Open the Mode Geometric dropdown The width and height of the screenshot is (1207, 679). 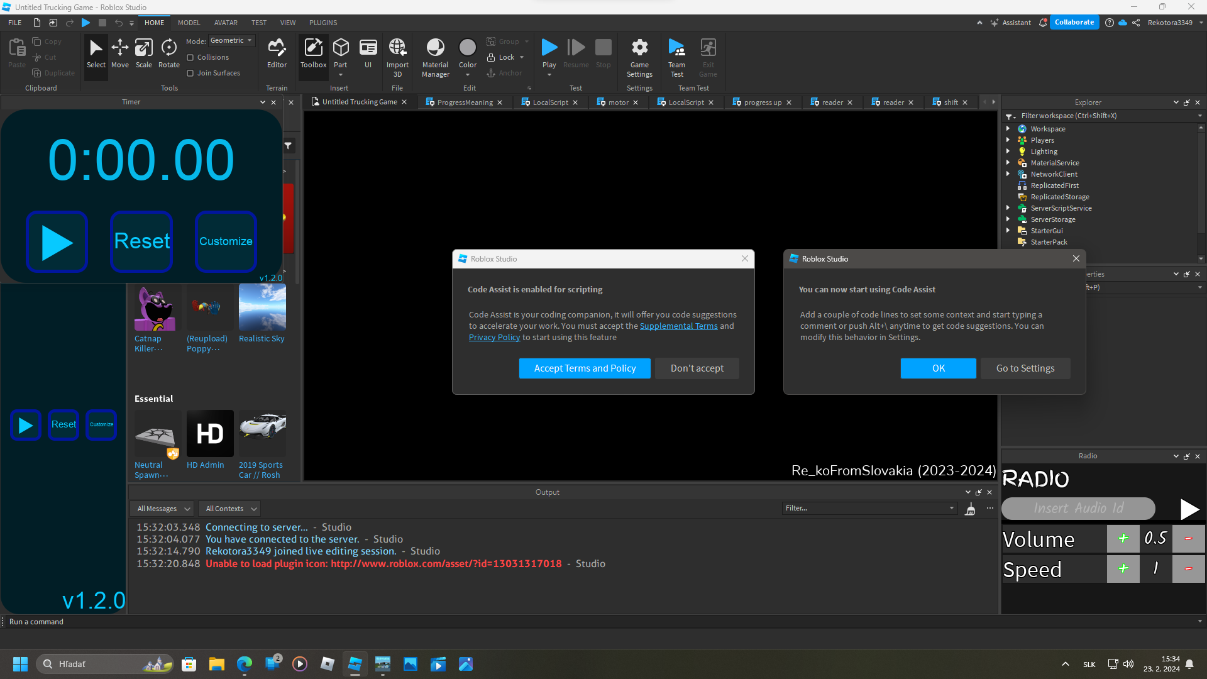[x=231, y=41]
